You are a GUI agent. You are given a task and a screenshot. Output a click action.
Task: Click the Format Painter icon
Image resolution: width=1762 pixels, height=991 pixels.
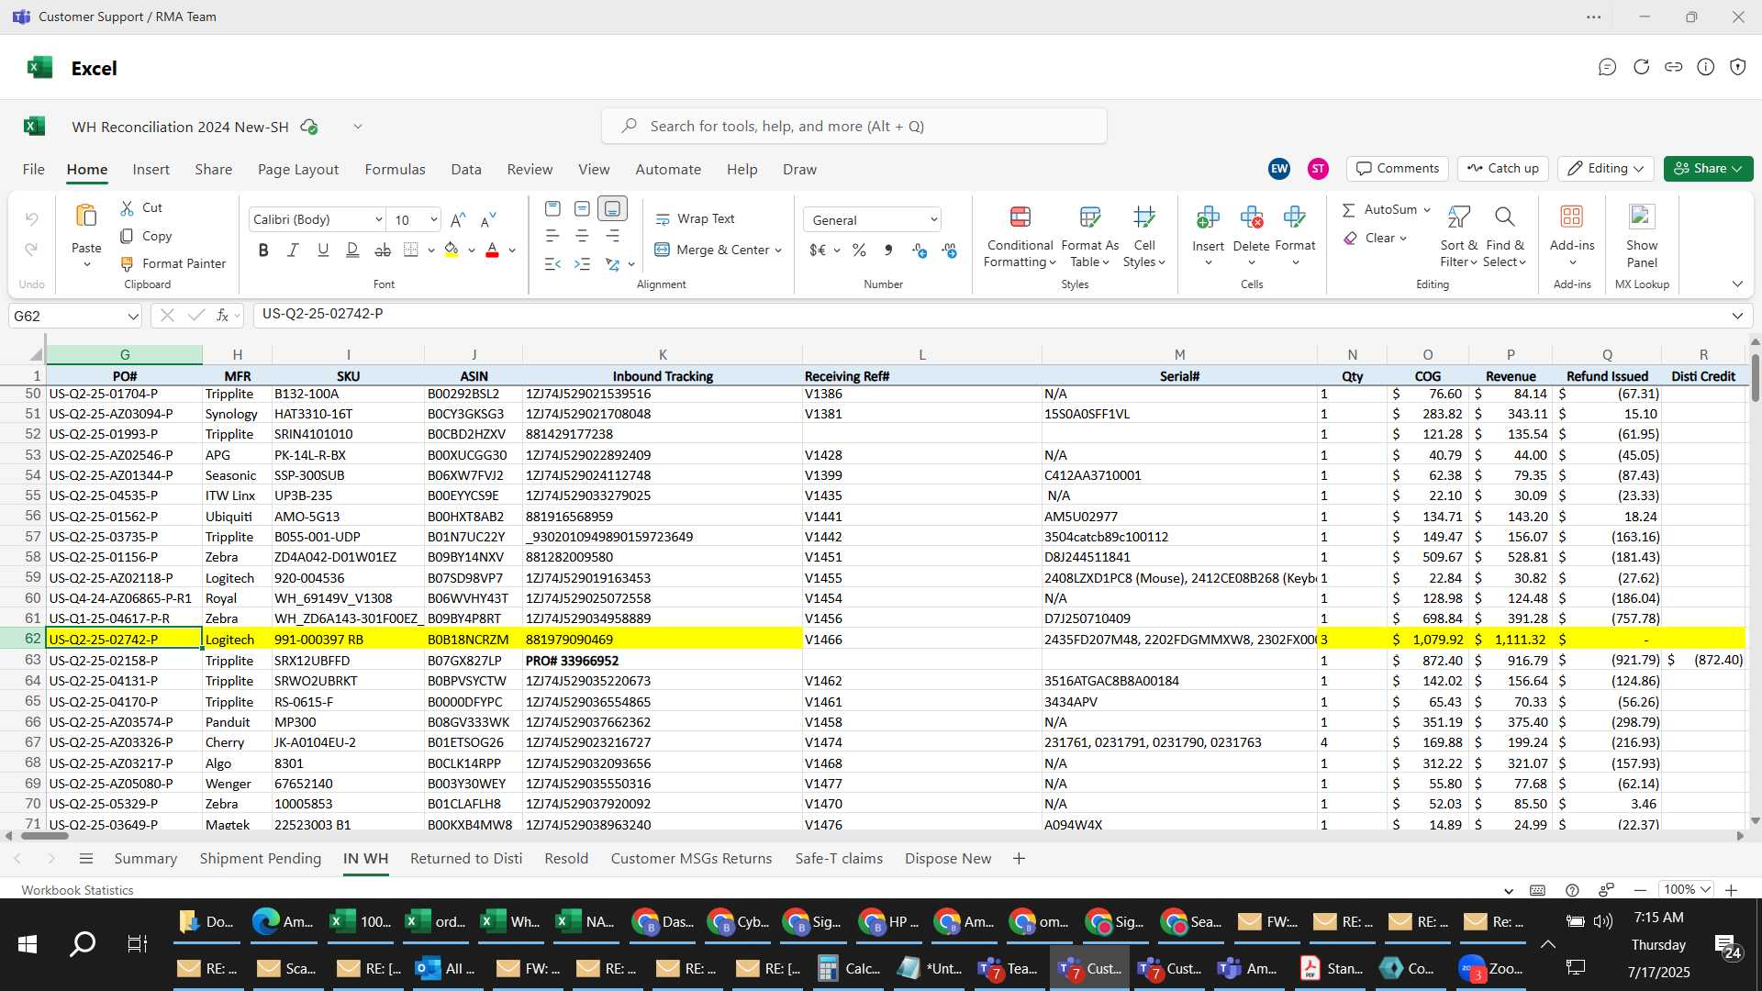pos(128,264)
